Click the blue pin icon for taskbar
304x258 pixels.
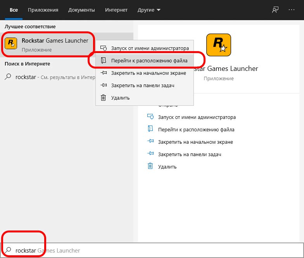tap(150, 153)
